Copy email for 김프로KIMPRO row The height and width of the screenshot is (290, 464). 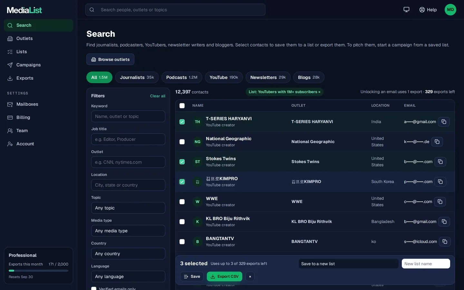(440, 182)
